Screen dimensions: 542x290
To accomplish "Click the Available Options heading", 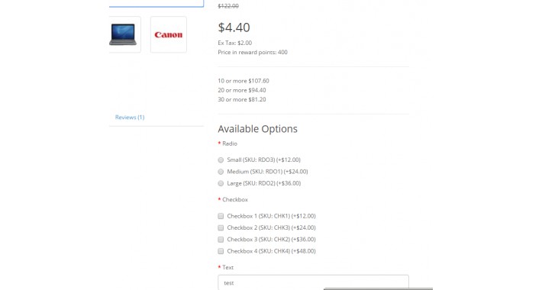I will click(x=257, y=129).
